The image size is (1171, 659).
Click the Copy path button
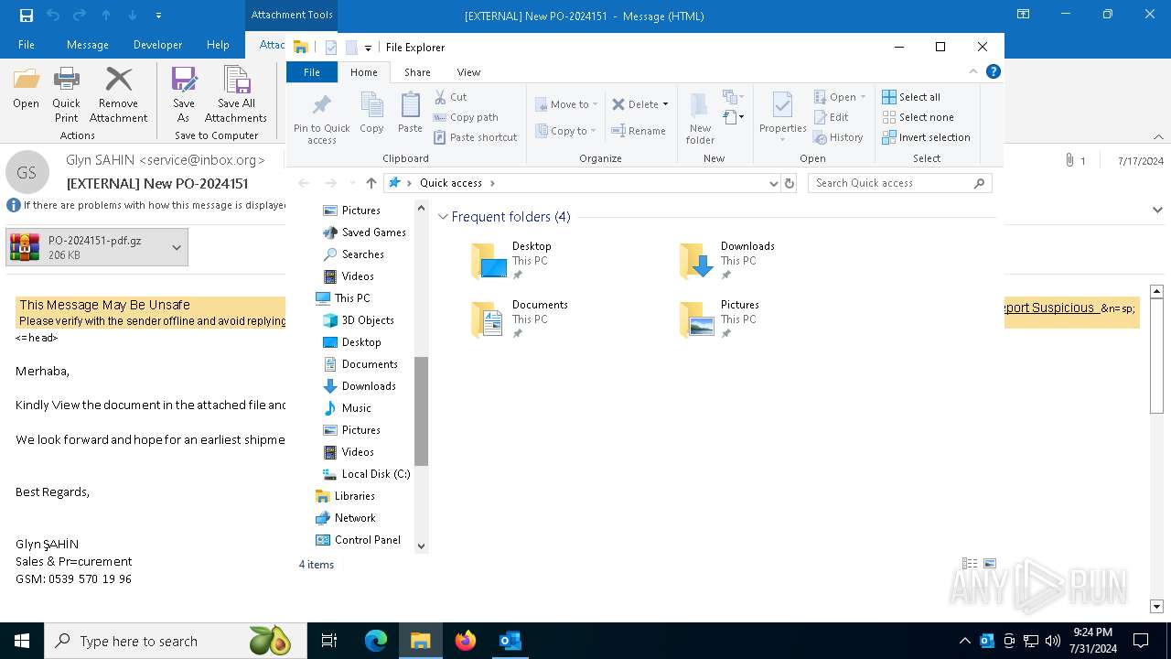click(466, 117)
